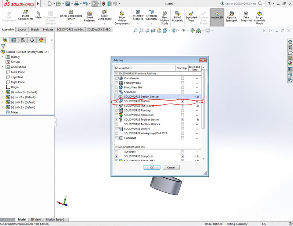Screen dimensions: 293x226
Task: Expand the pan<1> component node
Action: pyautogui.click(x=2, y=97)
